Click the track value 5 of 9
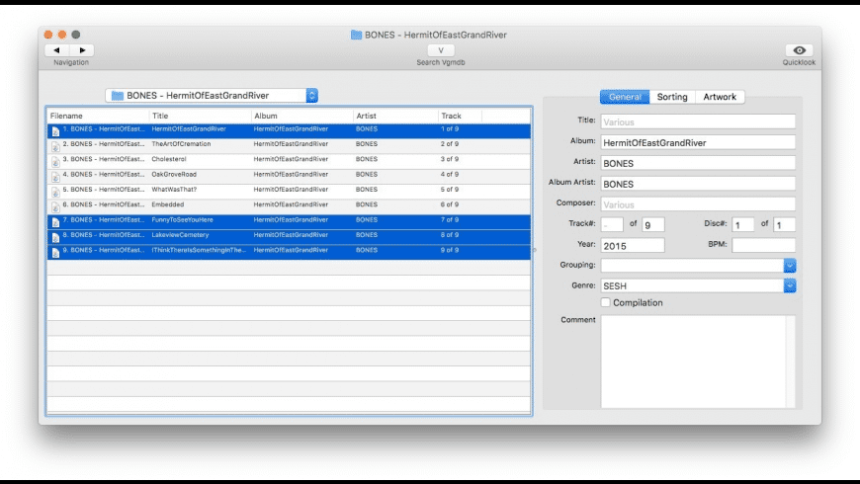 coord(450,190)
